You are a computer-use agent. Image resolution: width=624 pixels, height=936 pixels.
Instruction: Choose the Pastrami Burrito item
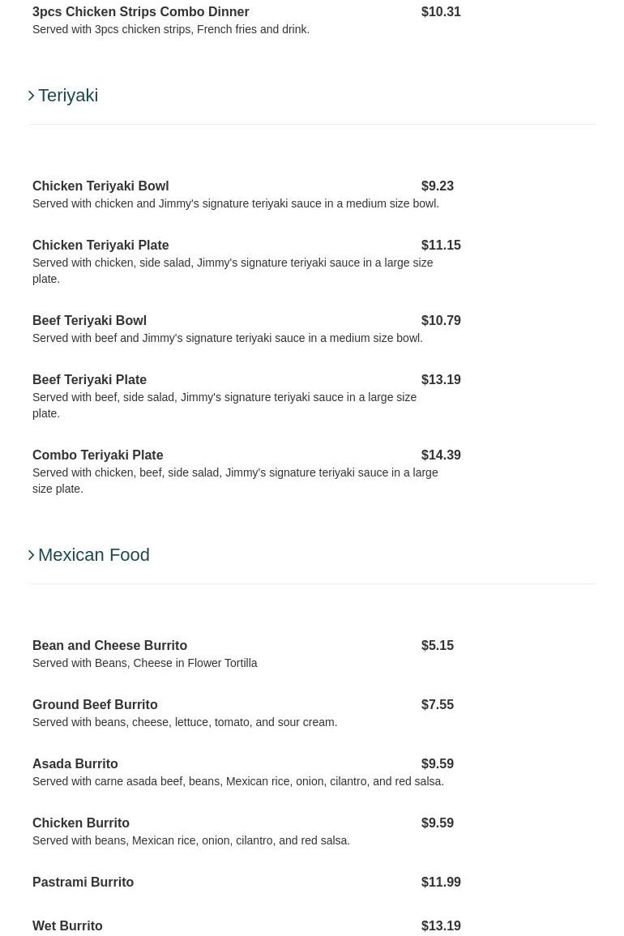tap(83, 883)
